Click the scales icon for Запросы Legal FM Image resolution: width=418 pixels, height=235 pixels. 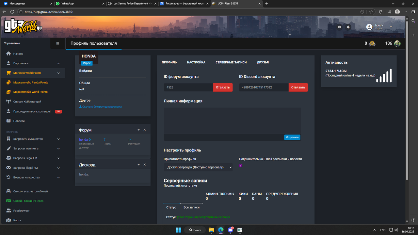[x=9, y=158]
